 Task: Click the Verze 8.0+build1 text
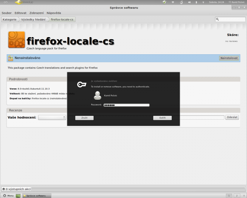click(x=30, y=89)
